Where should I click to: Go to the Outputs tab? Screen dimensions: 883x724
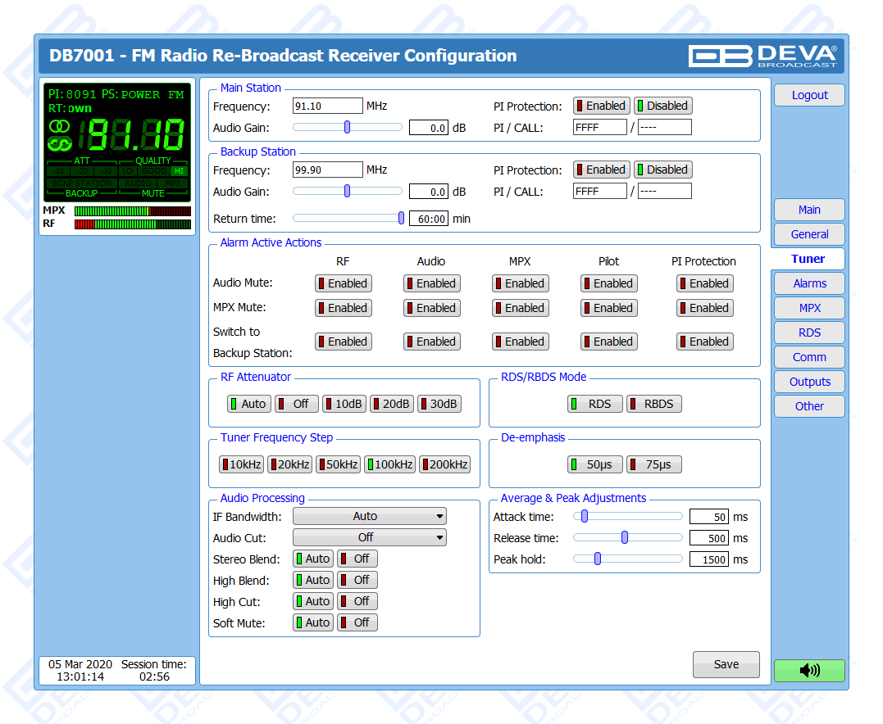tap(809, 382)
